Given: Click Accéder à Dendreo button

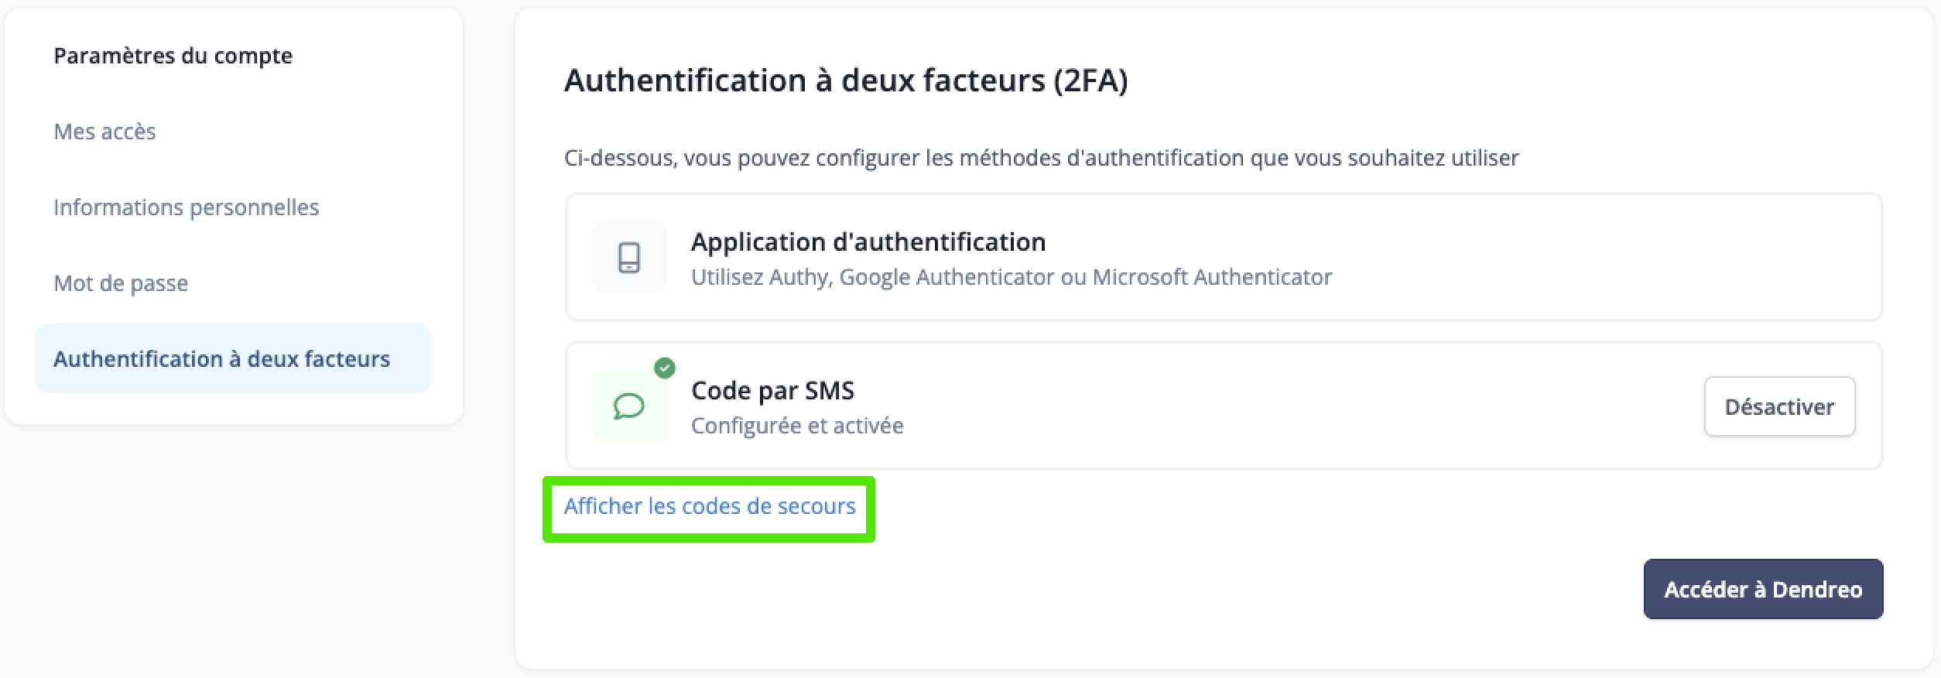Looking at the screenshot, I should [x=1763, y=589].
